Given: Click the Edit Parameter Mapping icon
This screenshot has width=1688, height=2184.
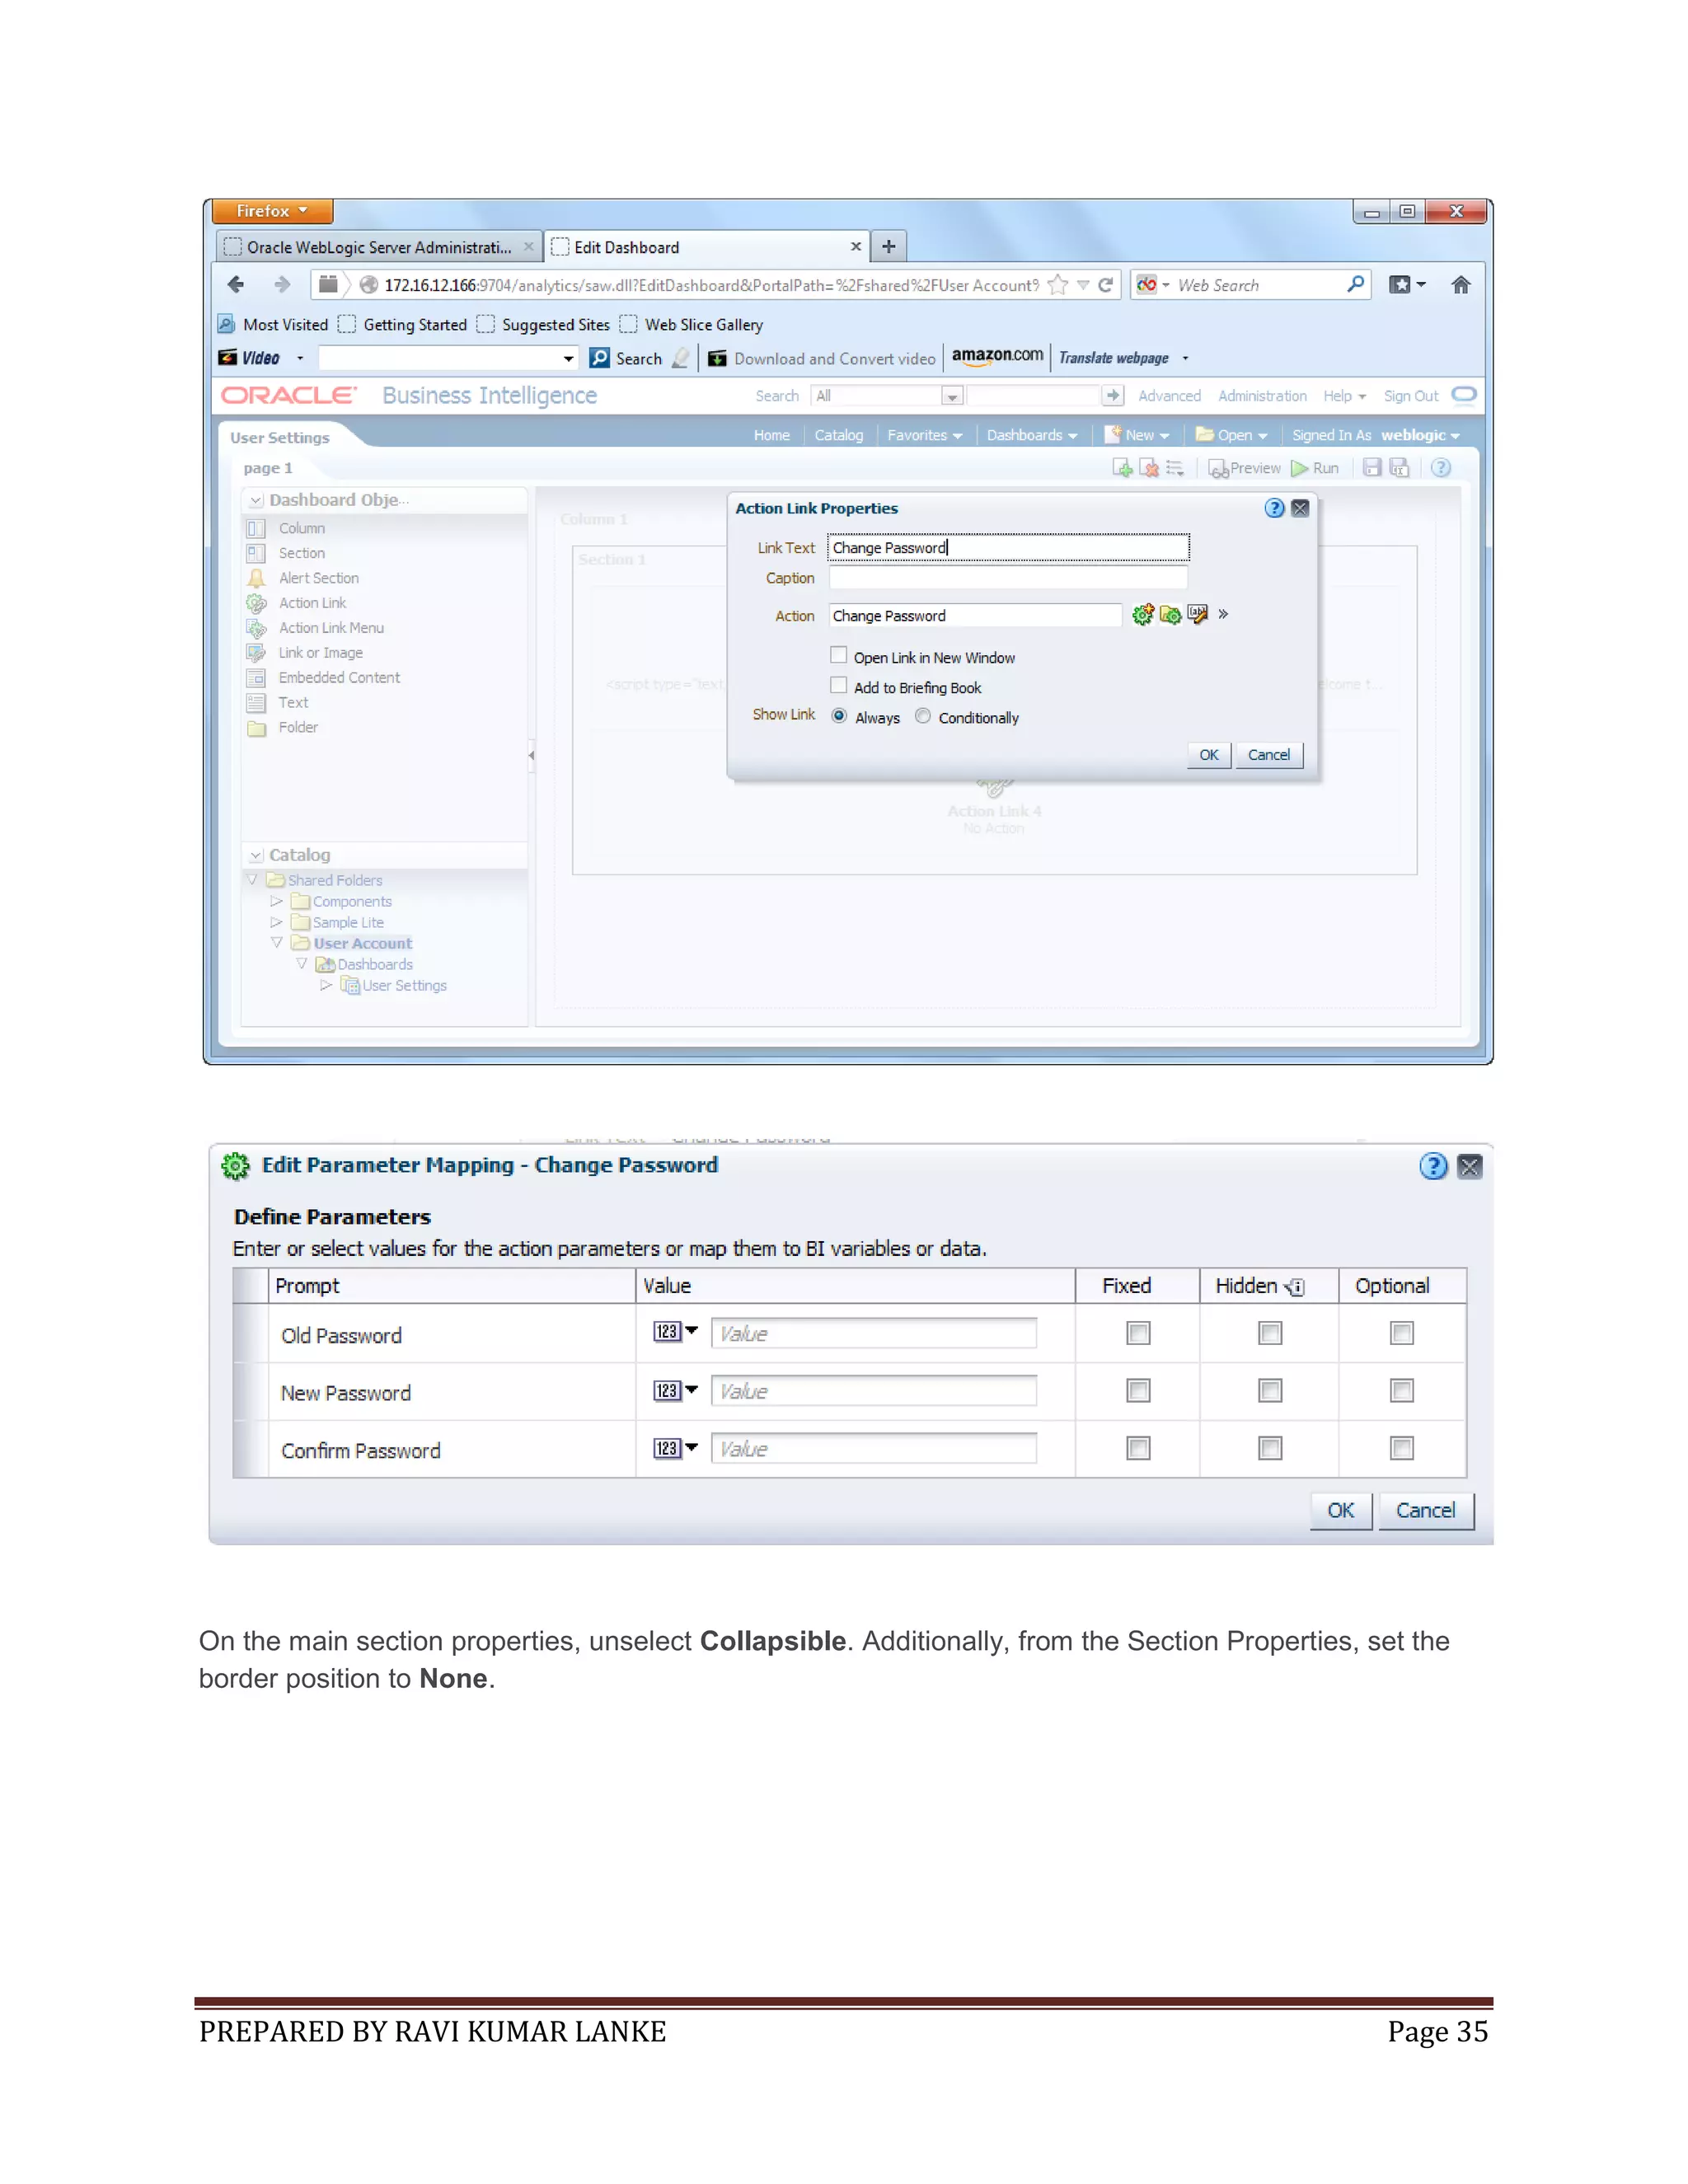Looking at the screenshot, I should (1197, 615).
